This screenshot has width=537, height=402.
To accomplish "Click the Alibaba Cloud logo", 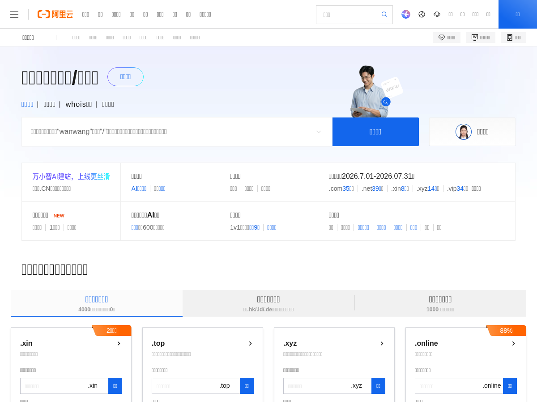I will pyautogui.click(x=55, y=14).
